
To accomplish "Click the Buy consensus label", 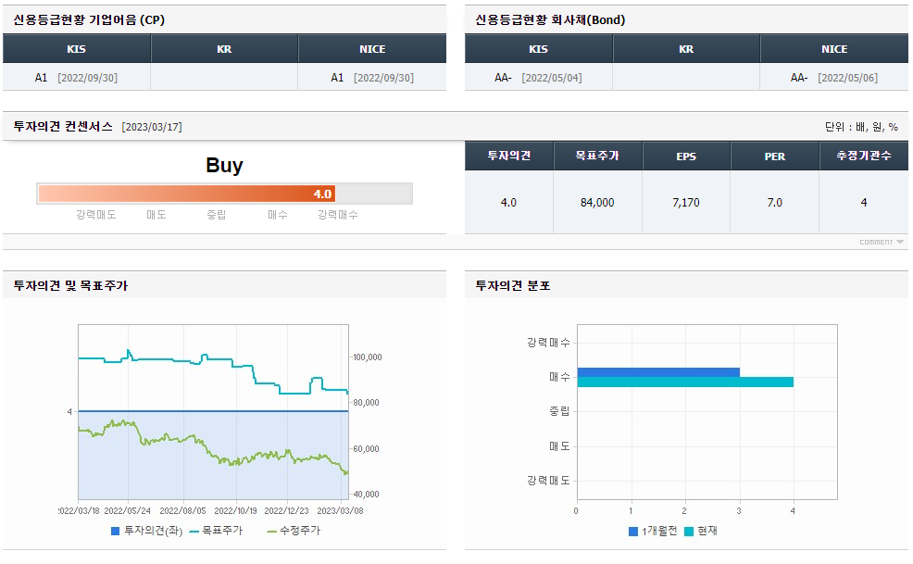I will tap(224, 166).
